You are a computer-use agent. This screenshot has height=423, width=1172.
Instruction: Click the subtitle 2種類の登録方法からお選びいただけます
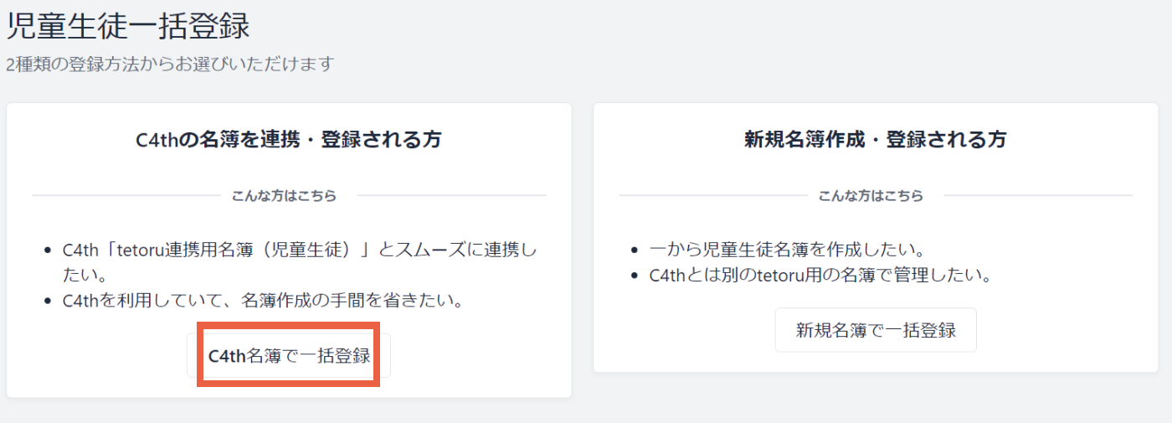coord(171,64)
